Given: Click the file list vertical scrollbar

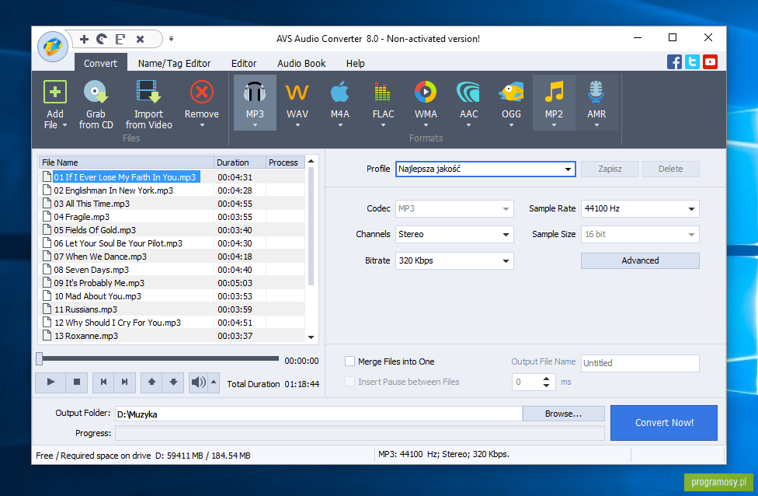Looking at the screenshot, I should coord(311,228).
